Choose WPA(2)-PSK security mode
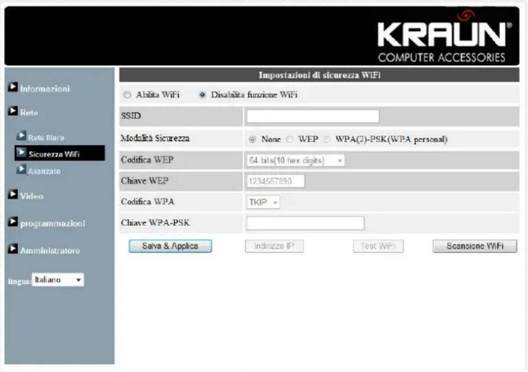The width and height of the screenshot is (528, 372). (327, 139)
